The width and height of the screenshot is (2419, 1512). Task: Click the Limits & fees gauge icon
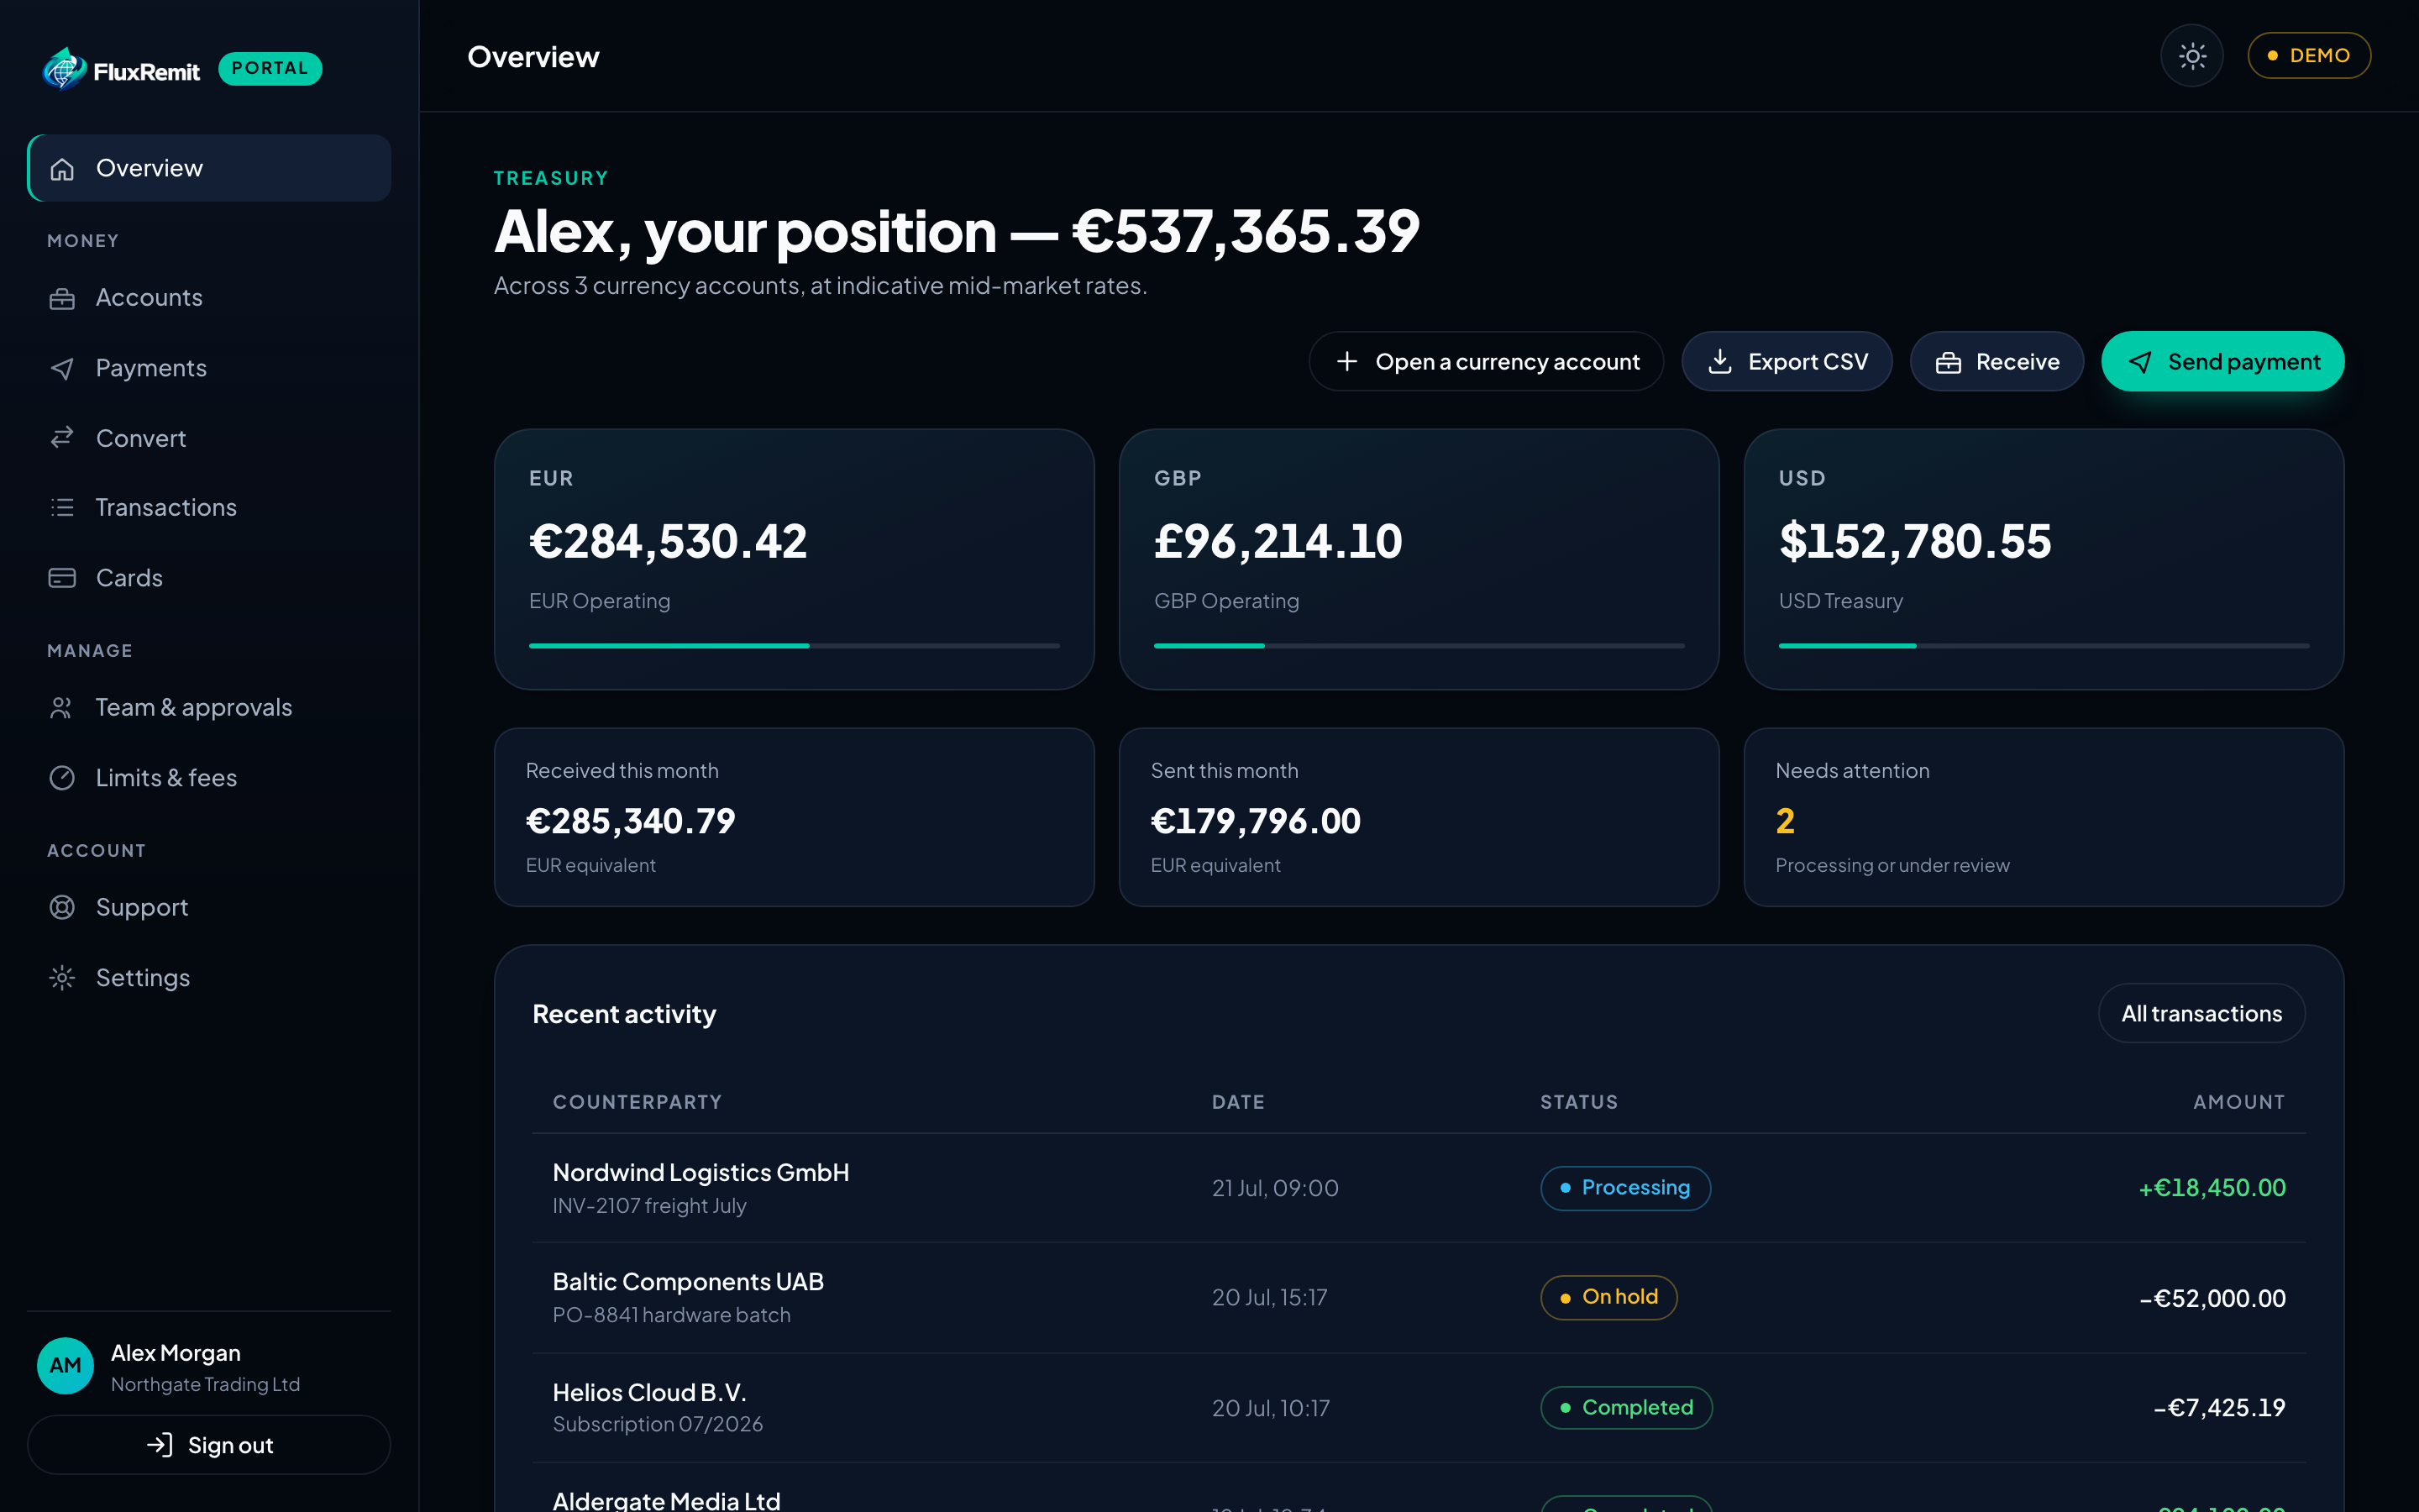62,778
